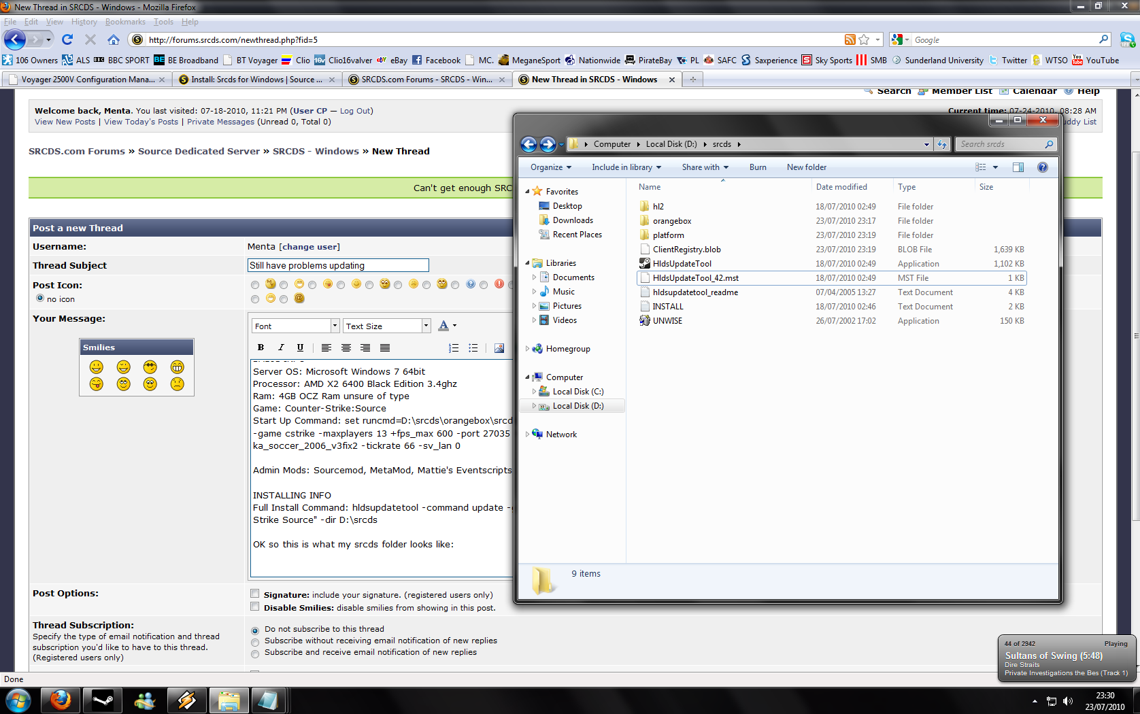Enable the Signature checkbox
Viewport: 1140px width, 714px height.
[255, 594]
